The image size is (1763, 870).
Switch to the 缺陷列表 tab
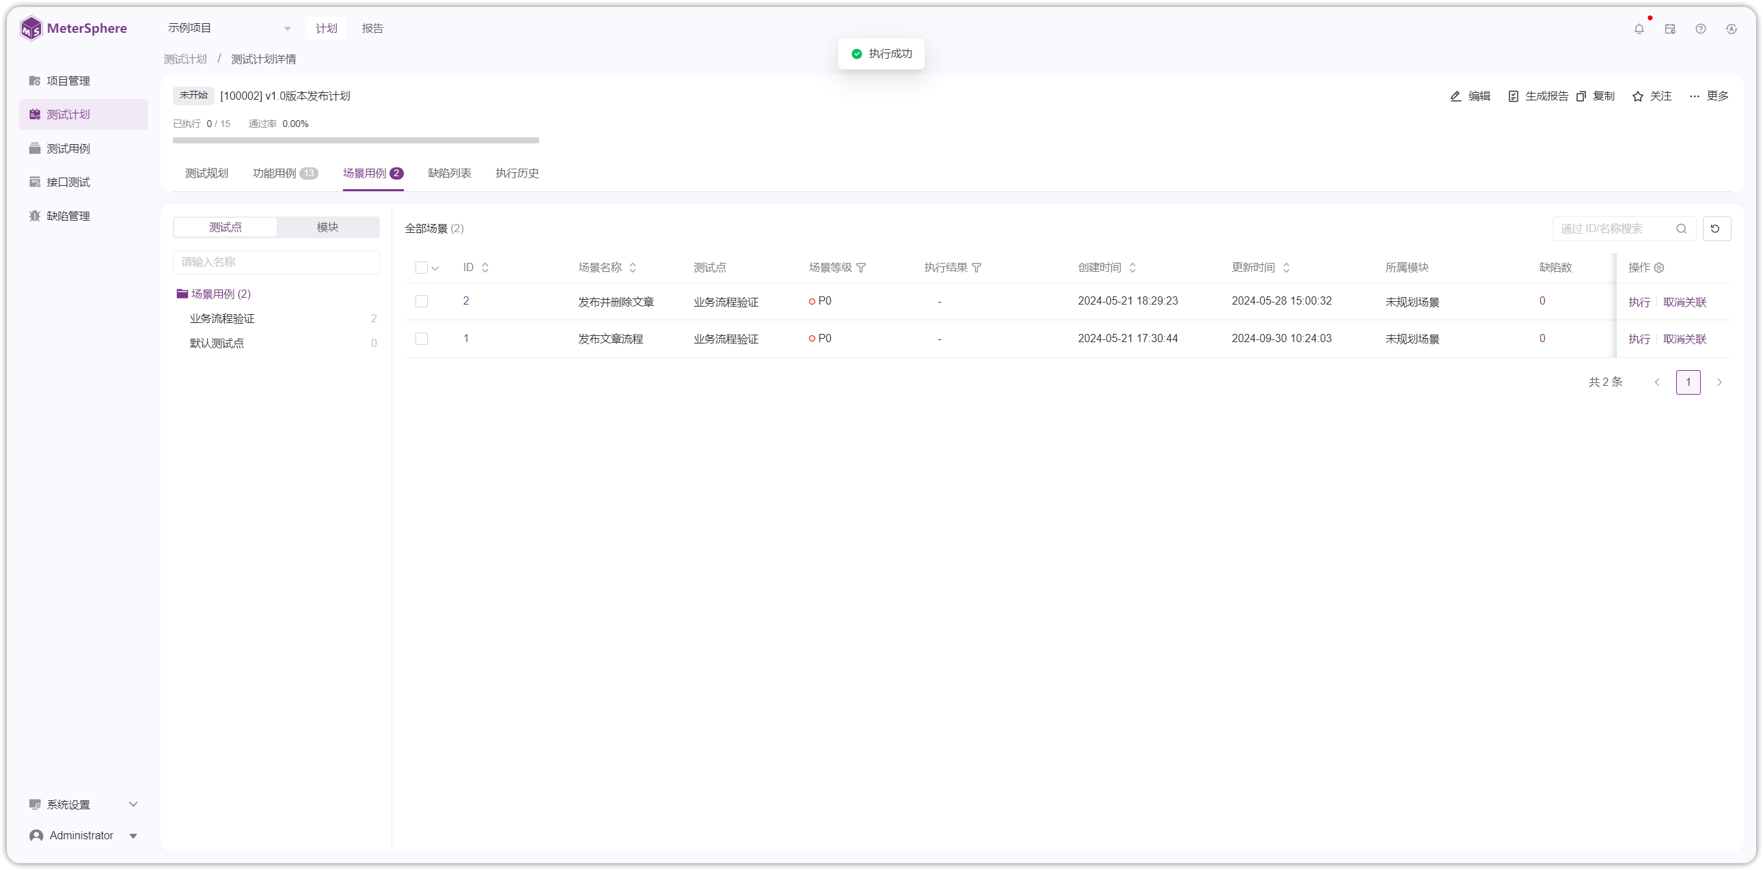coord(449,173)
